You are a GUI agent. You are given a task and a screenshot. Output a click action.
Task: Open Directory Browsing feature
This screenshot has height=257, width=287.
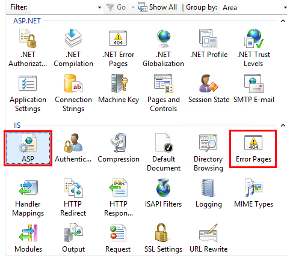(208, 153)
